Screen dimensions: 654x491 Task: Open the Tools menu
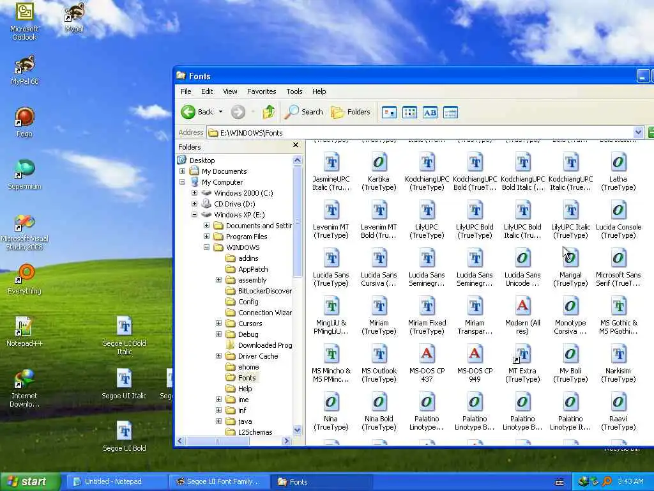click(x=294, y=91)
